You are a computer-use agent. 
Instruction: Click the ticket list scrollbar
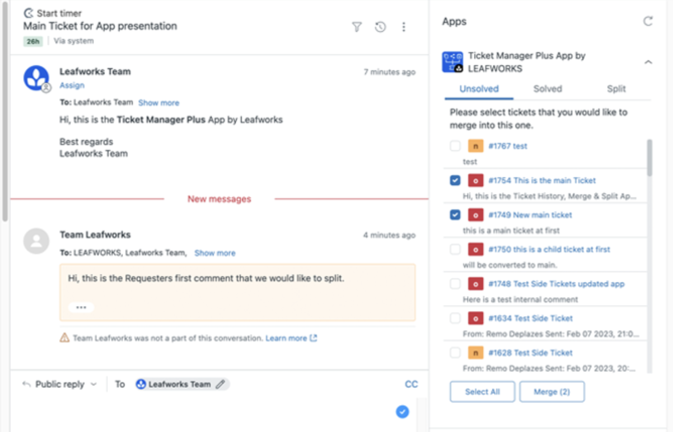pyautogui.click(x=649, y=158)
